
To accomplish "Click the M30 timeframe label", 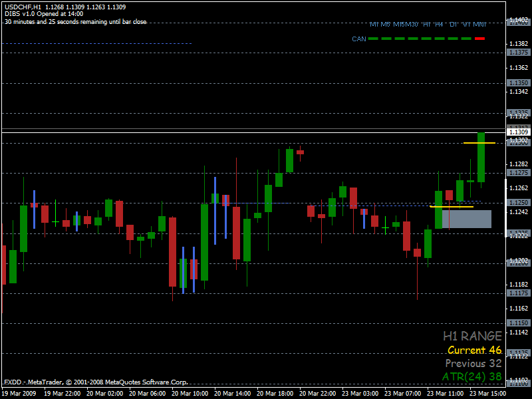I will 412,25.
